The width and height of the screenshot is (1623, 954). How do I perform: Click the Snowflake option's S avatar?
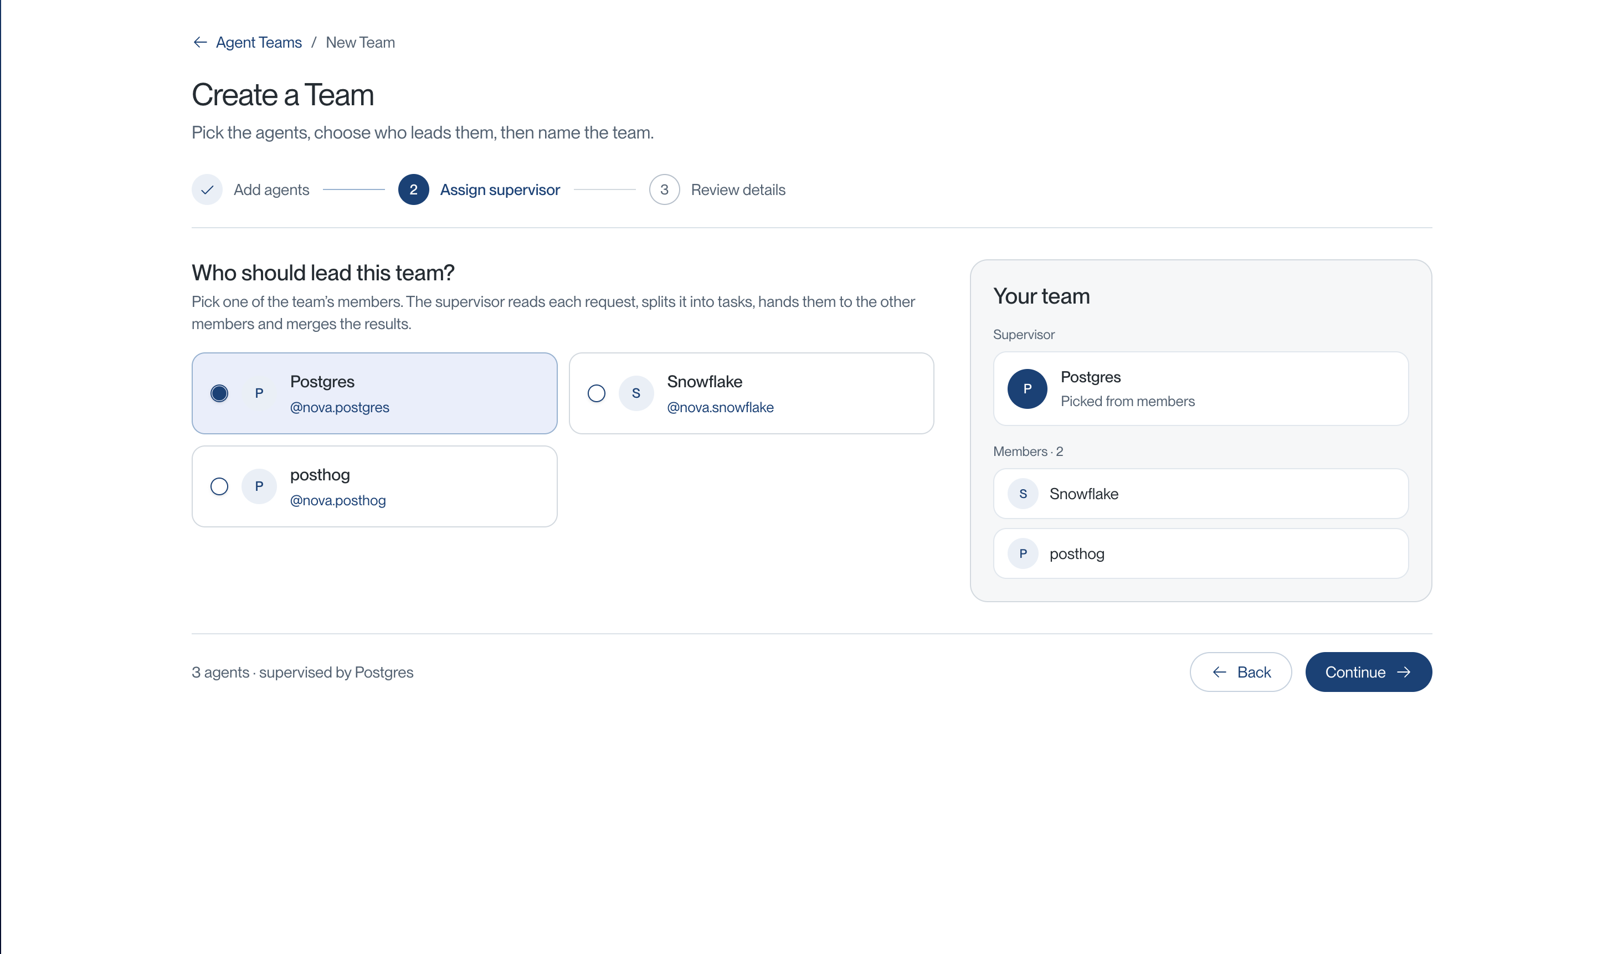(x=636, y=393)
